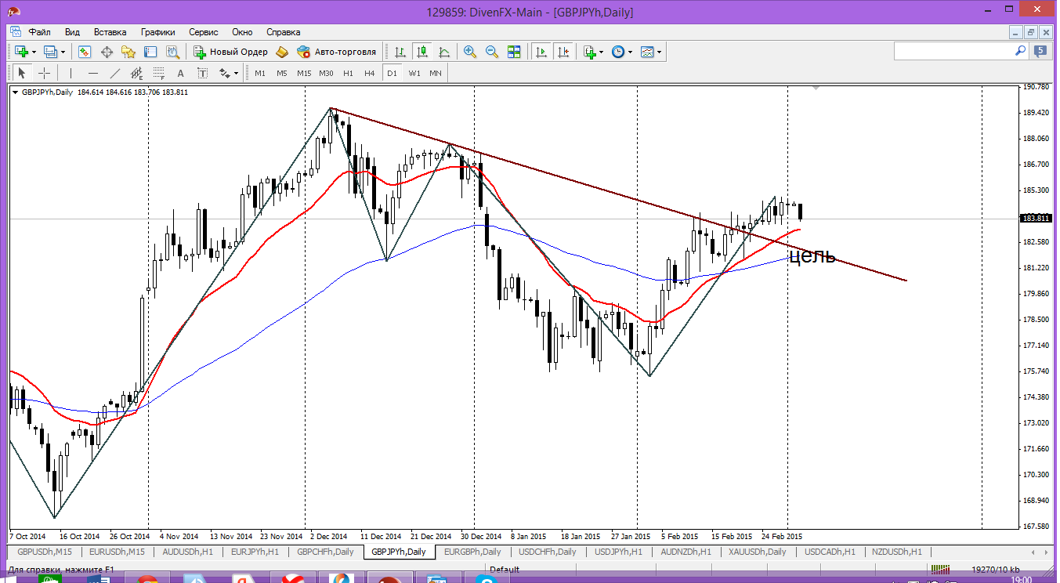
Task: Switch timeframe to M1
Action: pos(260,73)
